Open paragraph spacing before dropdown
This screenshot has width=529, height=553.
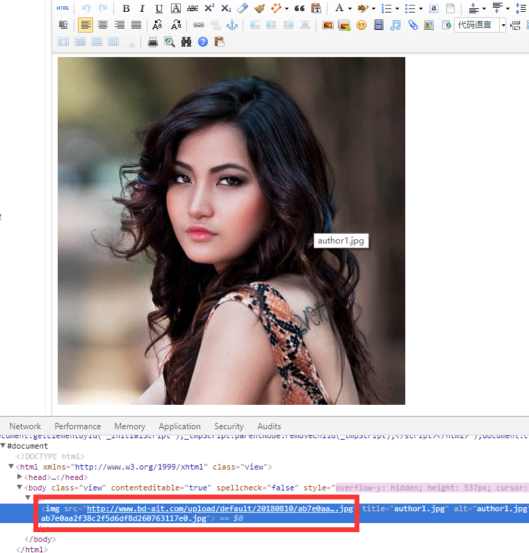click(484, 8)
